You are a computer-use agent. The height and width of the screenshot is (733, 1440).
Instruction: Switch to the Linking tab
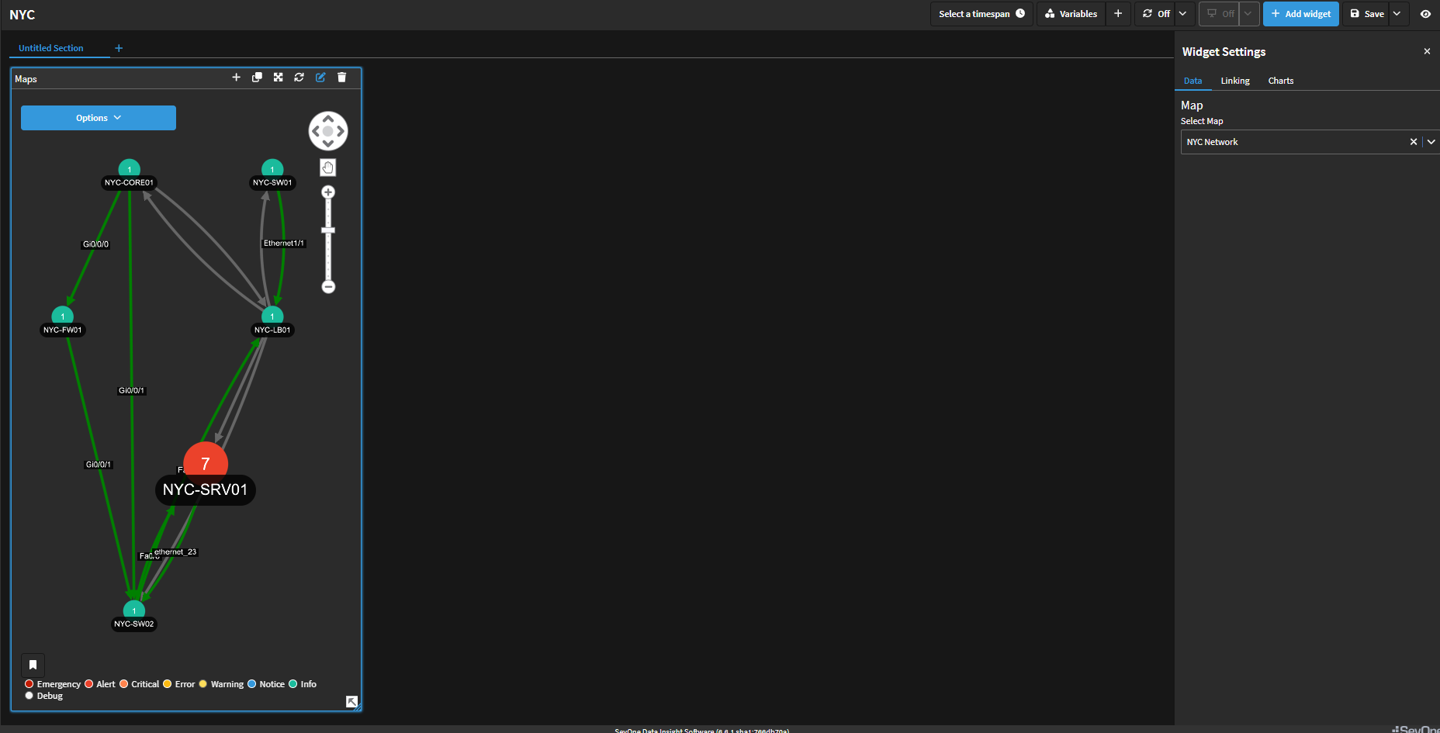pos(1235,81)
